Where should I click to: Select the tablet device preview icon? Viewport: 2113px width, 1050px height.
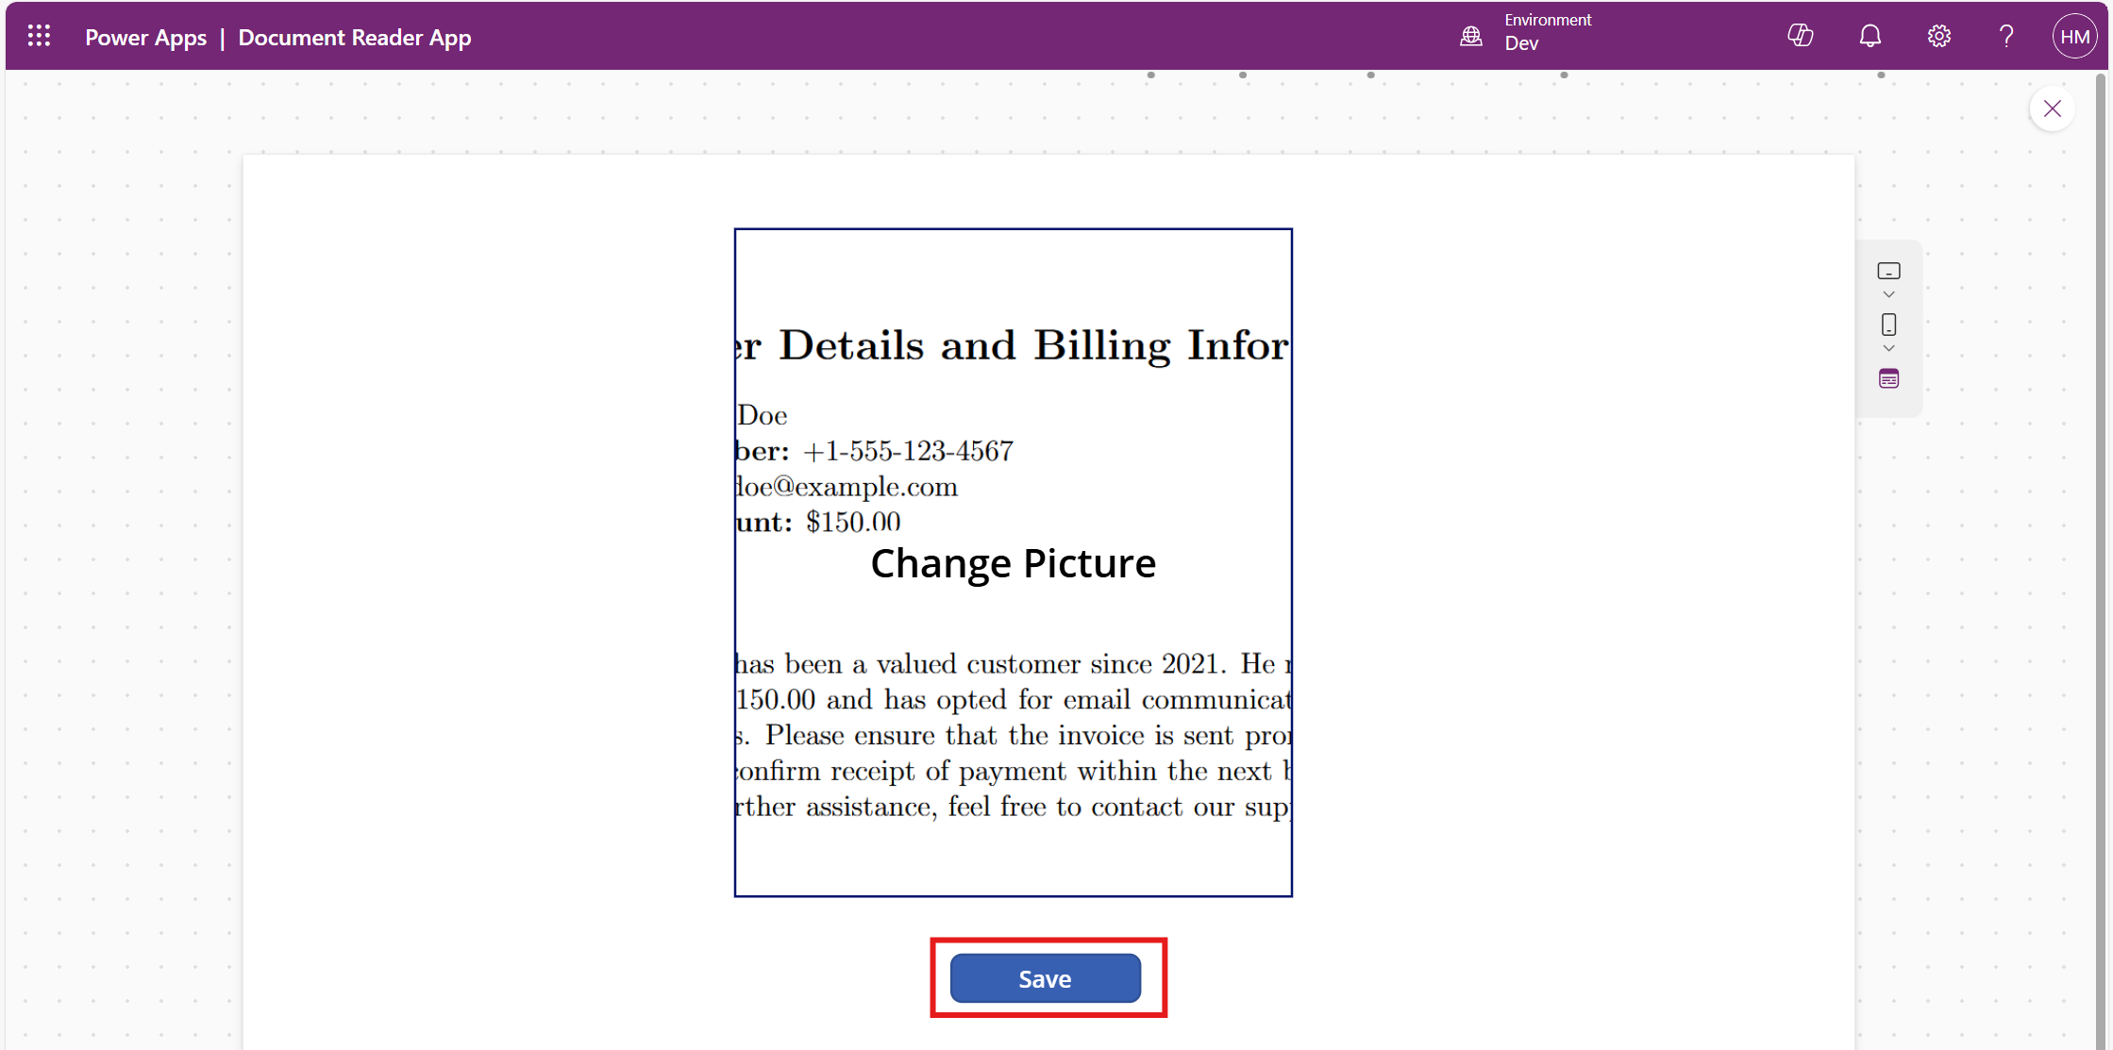[x=1888, y=272]
